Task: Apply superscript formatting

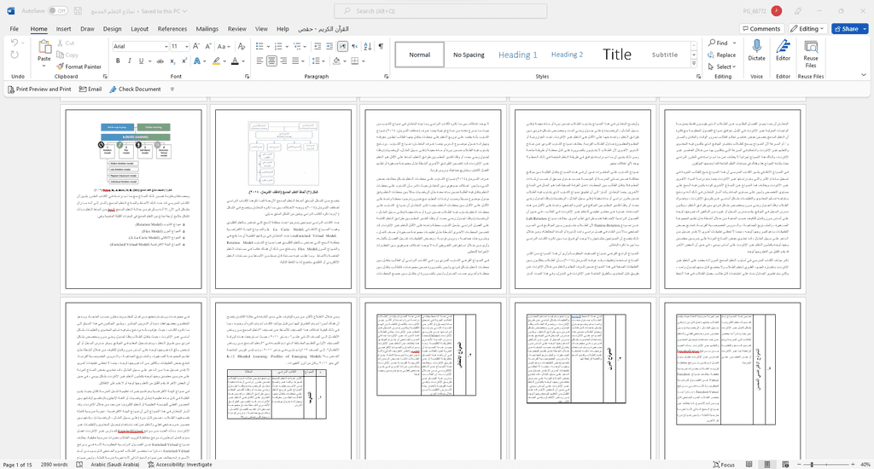Action: coord(184,61)
